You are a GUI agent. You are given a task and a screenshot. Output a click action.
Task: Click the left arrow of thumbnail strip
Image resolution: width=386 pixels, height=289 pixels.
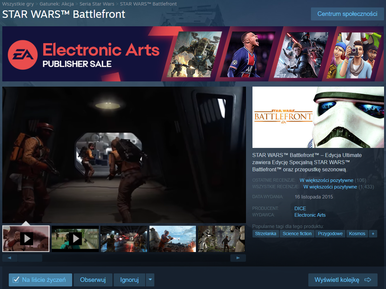10,258
